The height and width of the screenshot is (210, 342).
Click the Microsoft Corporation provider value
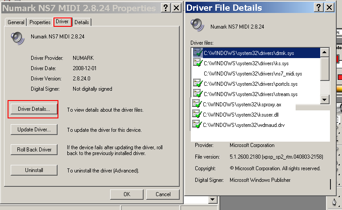coord(252,145)
